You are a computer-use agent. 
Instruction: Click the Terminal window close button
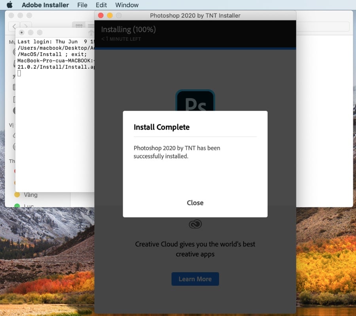21,32
